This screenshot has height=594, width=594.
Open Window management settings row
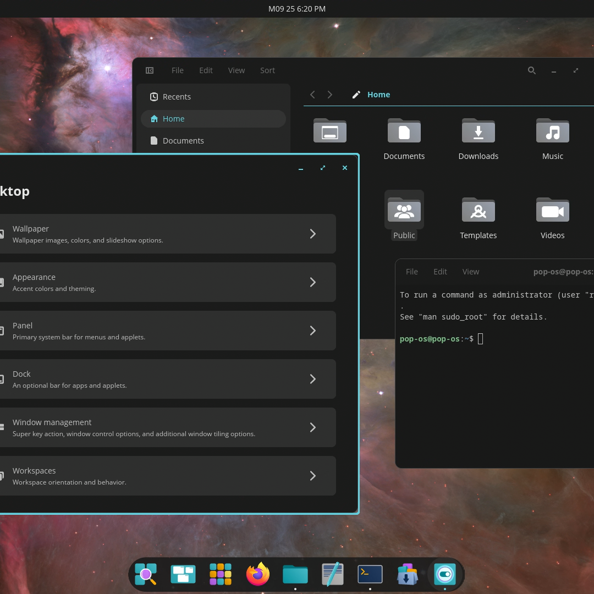pyautogui.click(x=166, y=427)
